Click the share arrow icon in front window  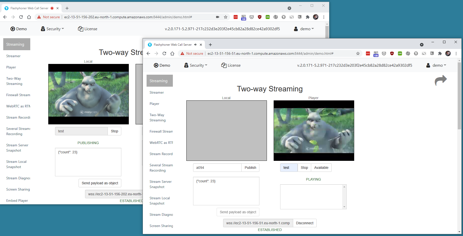[x=440, y=80]
